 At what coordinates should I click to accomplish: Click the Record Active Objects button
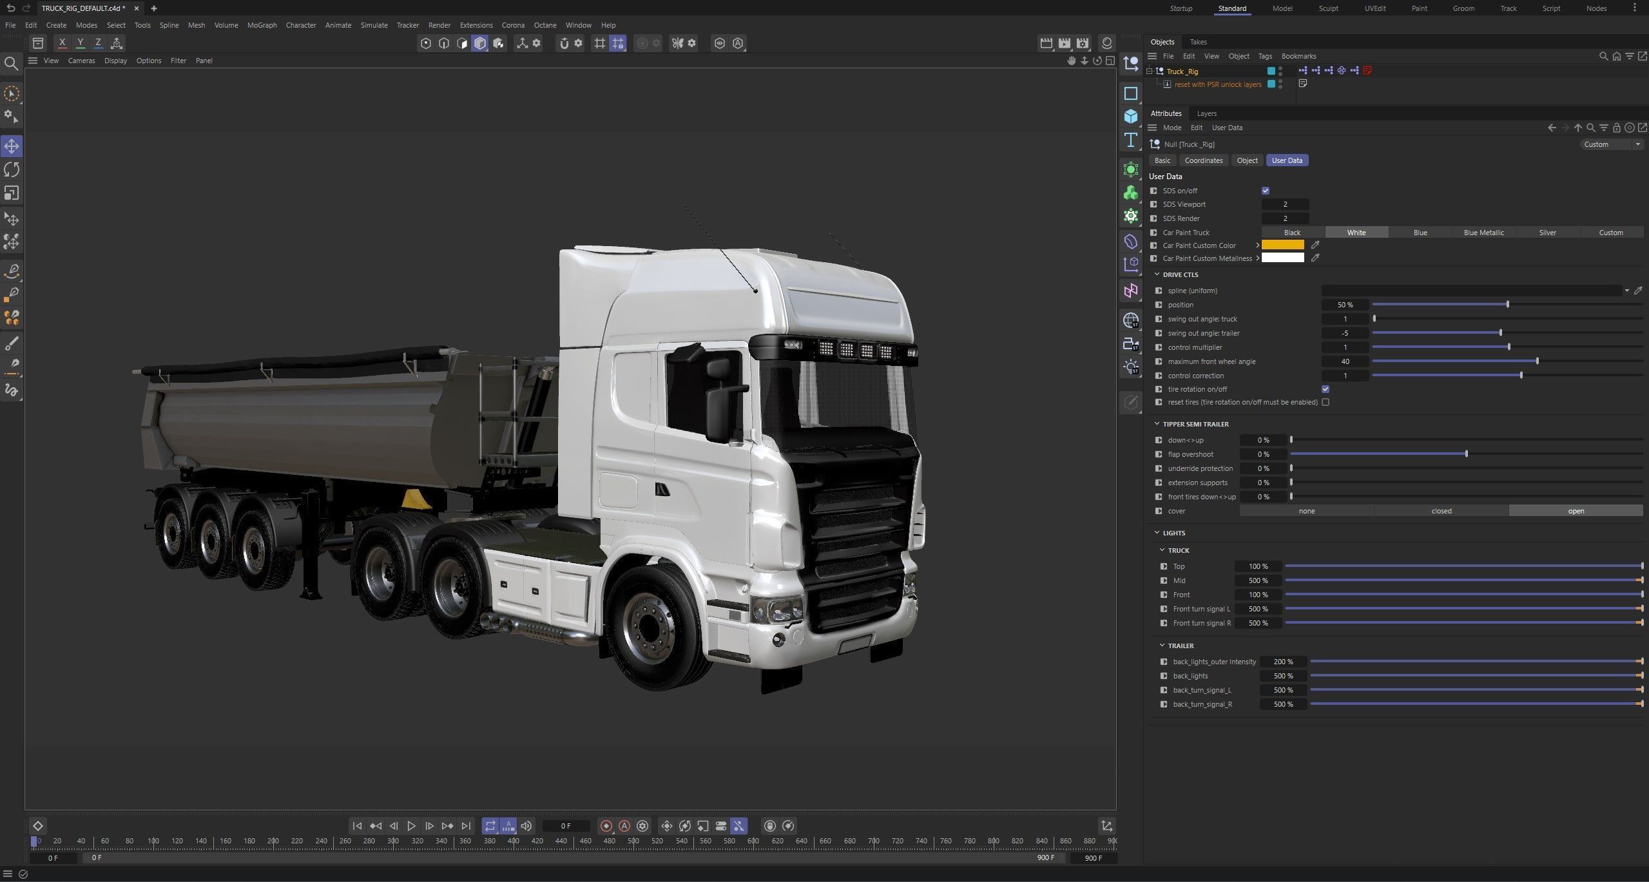click(x=606, y=826)
